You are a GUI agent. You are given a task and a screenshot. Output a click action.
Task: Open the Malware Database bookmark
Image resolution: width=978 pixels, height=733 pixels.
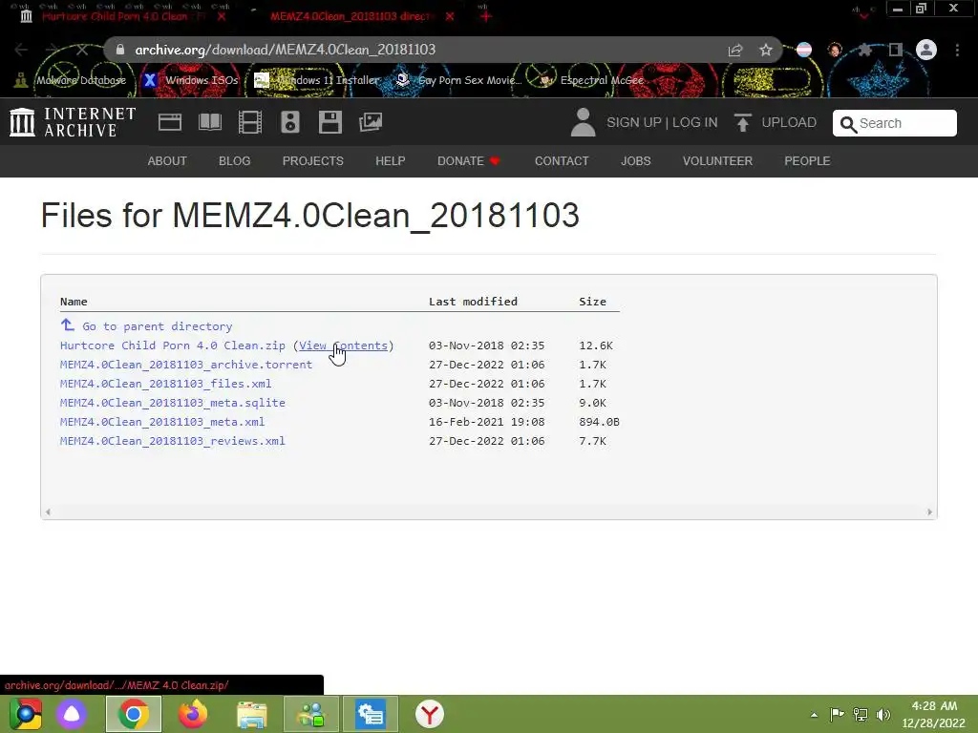(x=71, y=80)
